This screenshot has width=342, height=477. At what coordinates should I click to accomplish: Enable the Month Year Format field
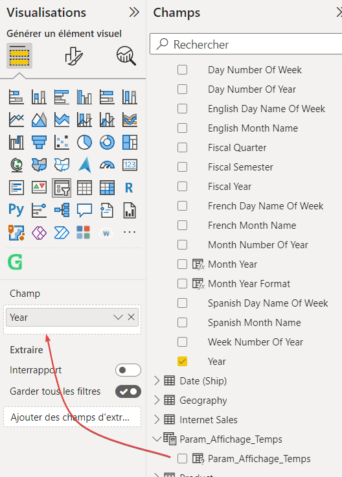pos(182,284)
